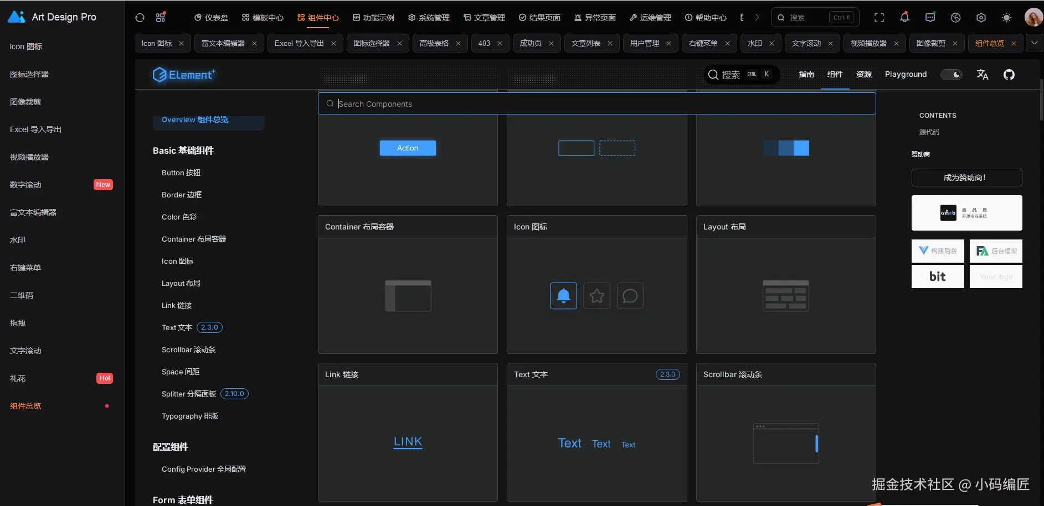Image resolution: width=1044 pixels, height=506 pixels.
Task: Open the chat message icon in the top bar
Action: pyautogui.click(x=930, y=18)
